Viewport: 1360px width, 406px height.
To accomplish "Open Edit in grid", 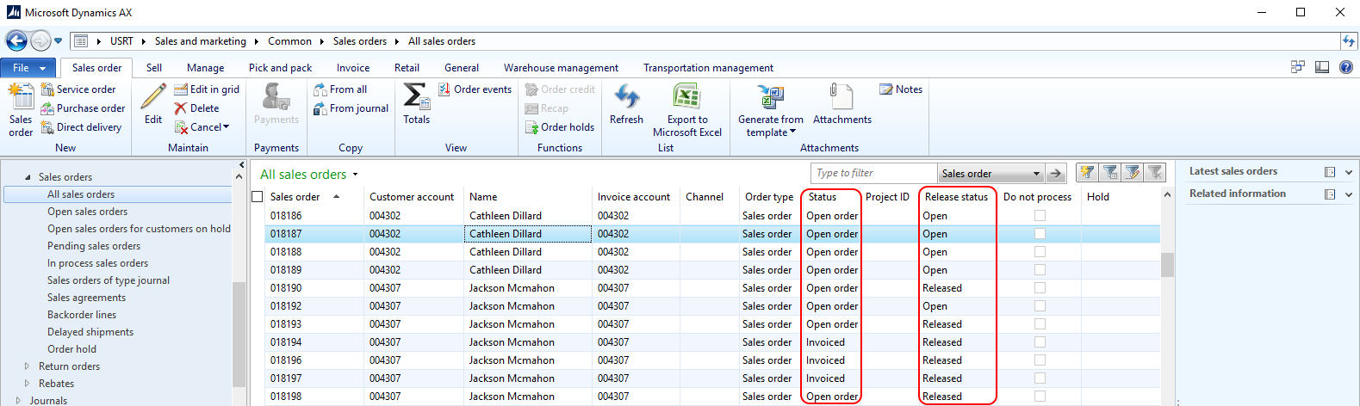I will coord(207,89).
